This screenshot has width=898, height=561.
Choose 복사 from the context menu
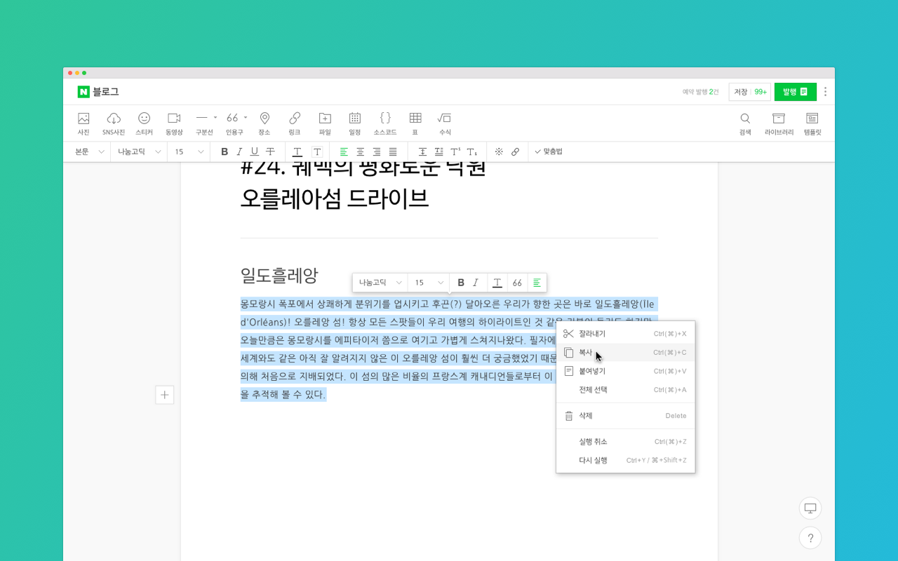coord(626,352)
